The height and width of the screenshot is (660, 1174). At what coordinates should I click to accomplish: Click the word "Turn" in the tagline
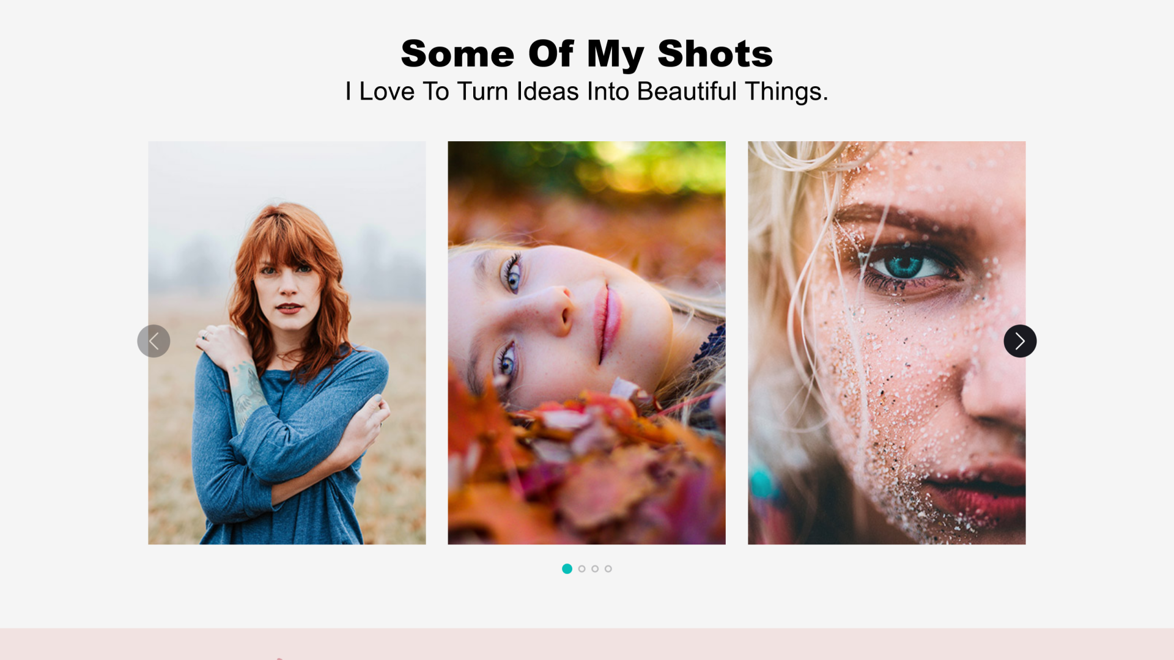point(482,92)
